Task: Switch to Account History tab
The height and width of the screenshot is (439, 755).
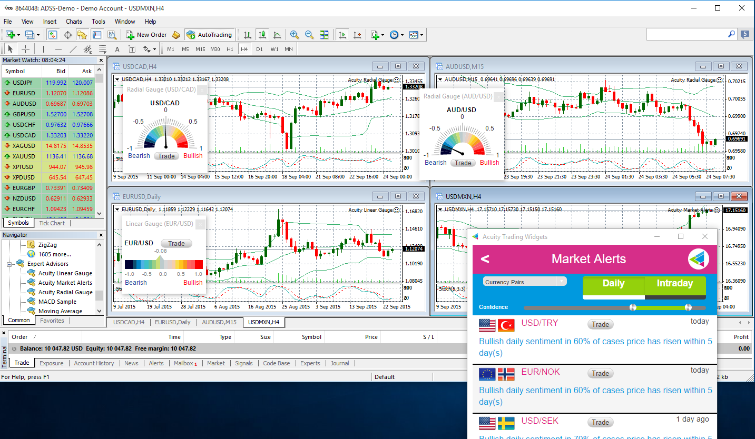Action: (x=94, y=363)
